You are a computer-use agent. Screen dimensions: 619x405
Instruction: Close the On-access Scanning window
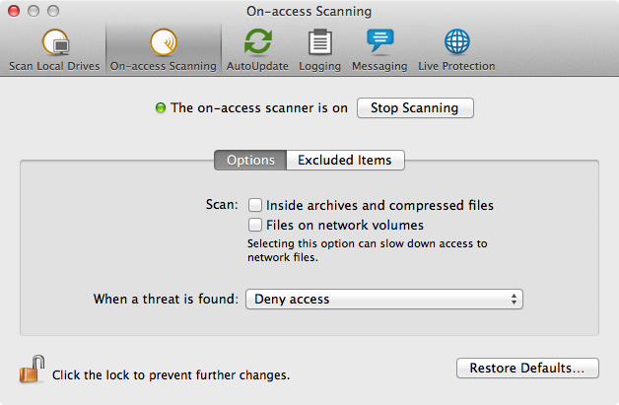[14, 11]
